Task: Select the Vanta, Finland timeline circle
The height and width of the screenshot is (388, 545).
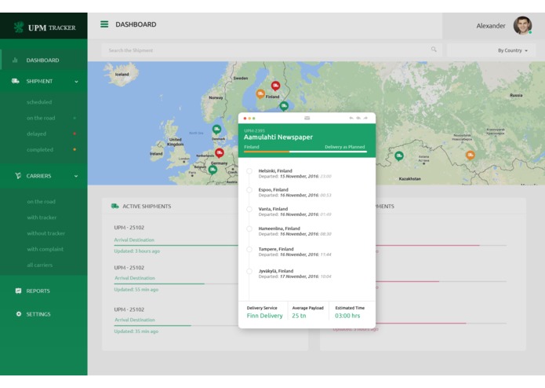Action: click(x=249, y=209)
